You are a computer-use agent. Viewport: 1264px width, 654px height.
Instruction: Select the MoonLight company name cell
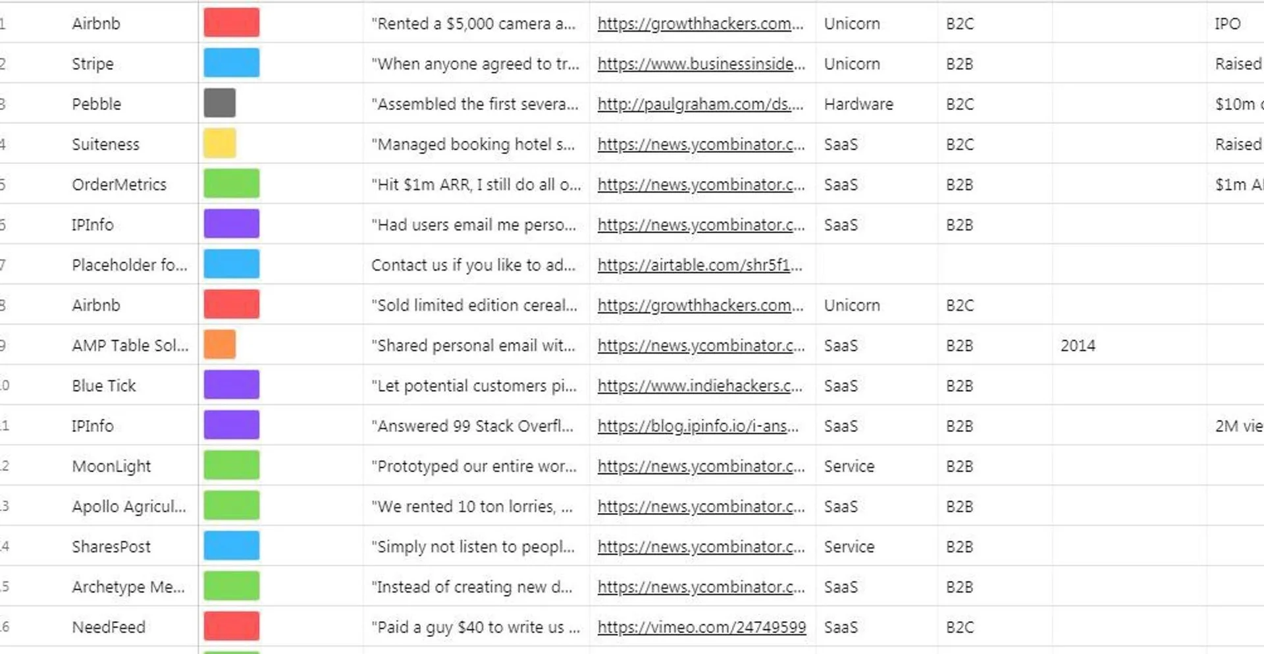[x=111, y=466]
